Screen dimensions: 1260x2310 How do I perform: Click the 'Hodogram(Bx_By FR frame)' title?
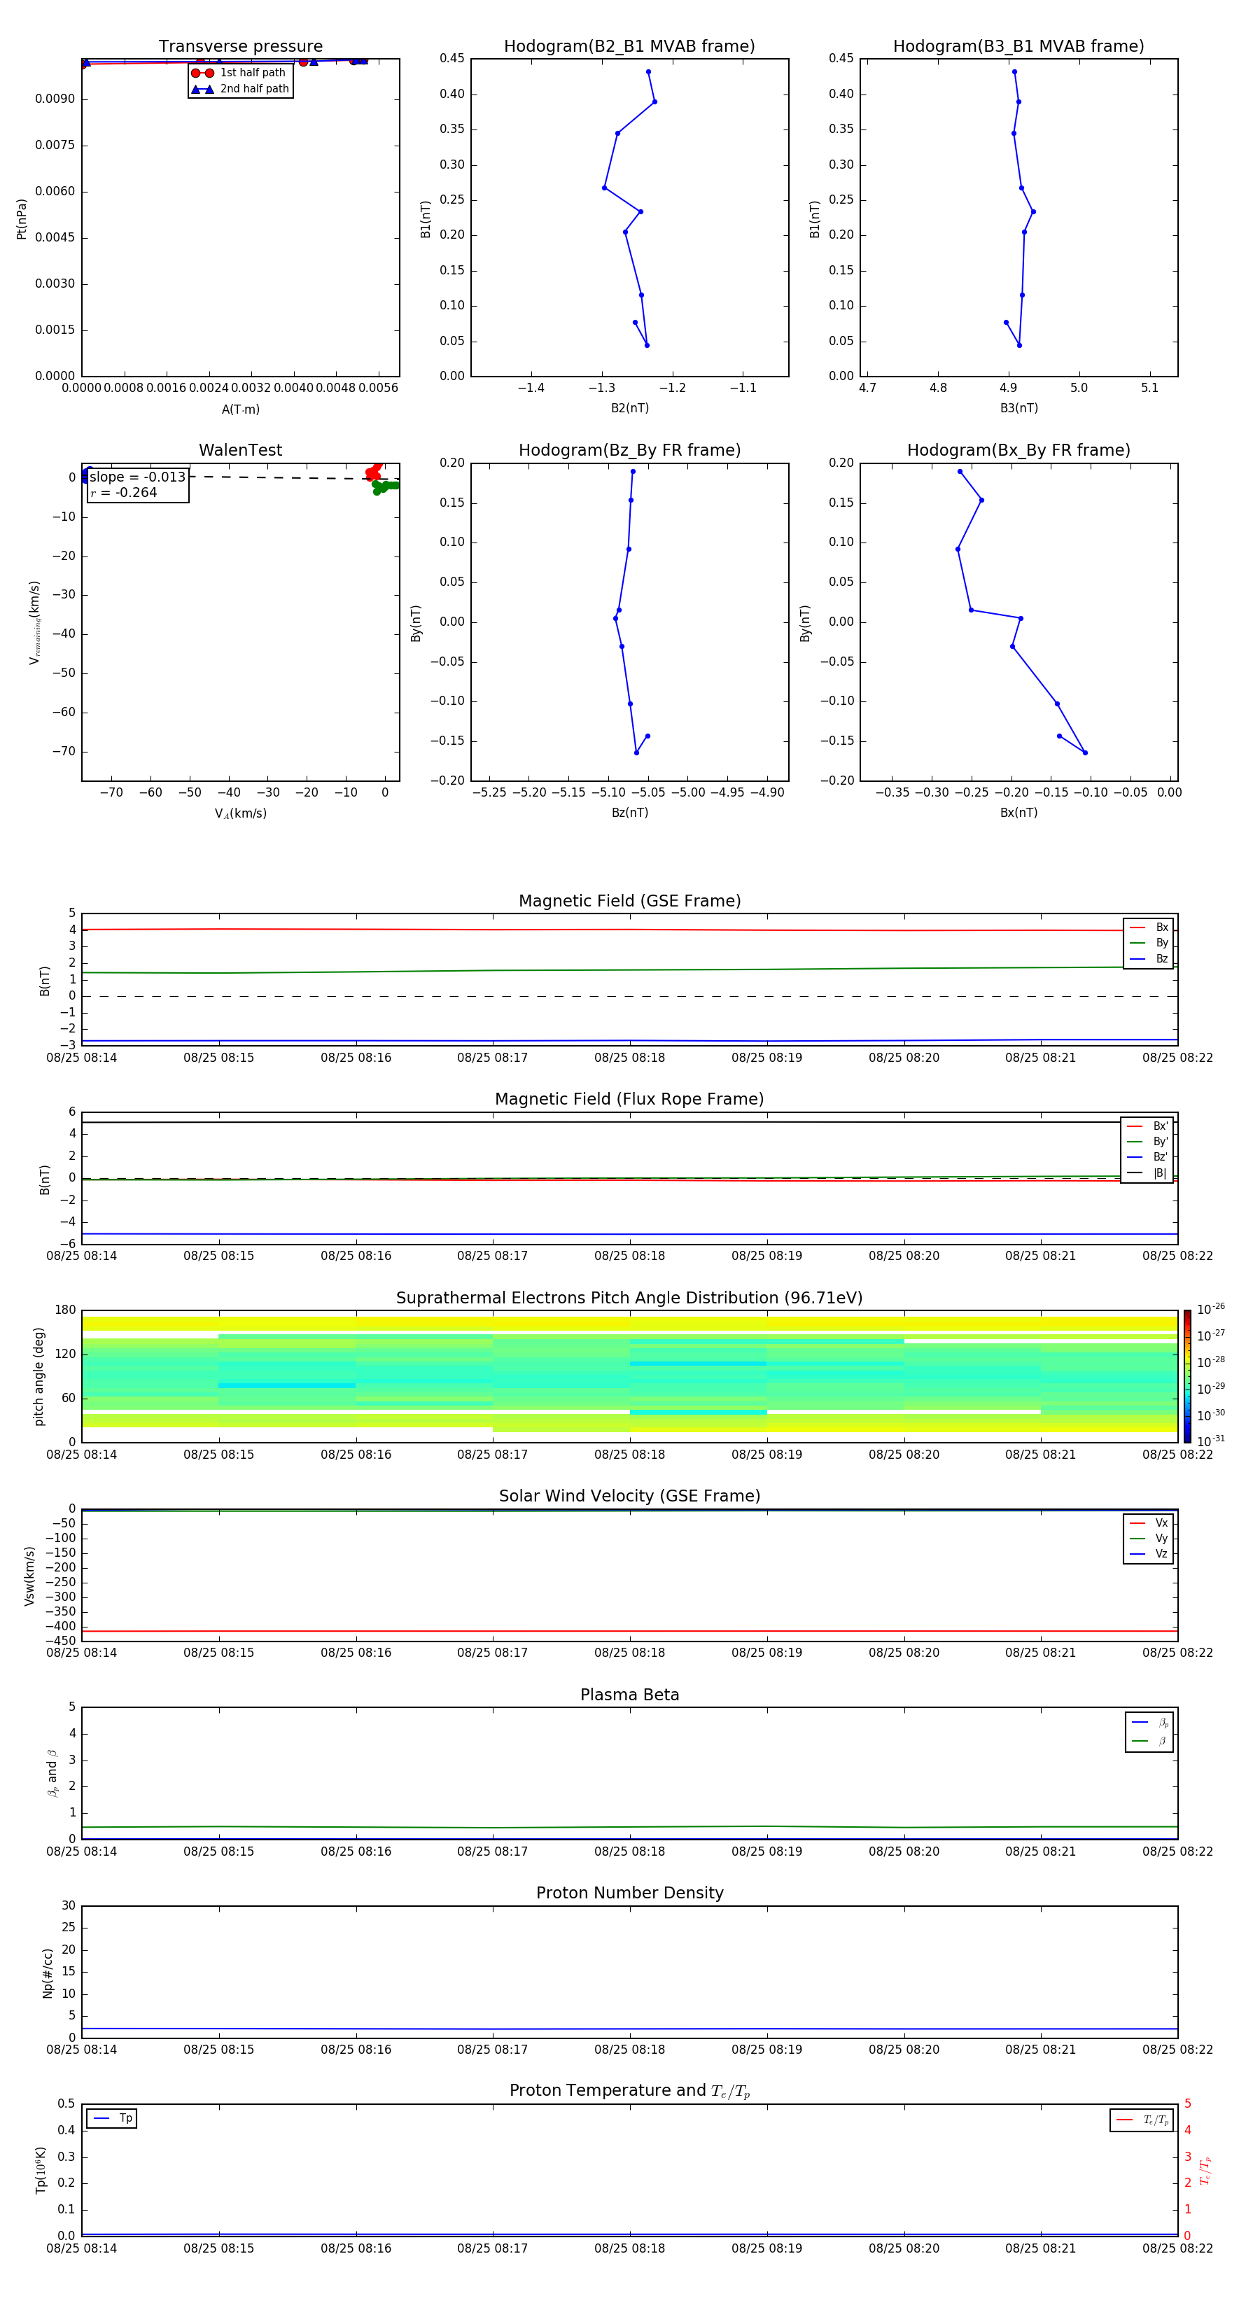pyautogui.click(x=1018, y=450)
